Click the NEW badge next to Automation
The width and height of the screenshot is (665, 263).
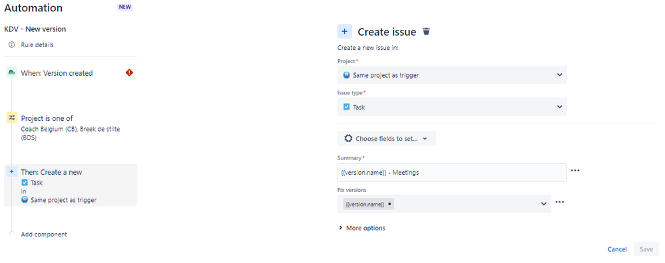coord(124,7)
